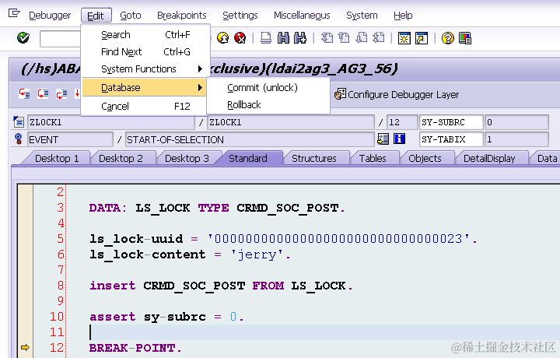Click the green Enter checkmark icon

[x=23, y=37]
